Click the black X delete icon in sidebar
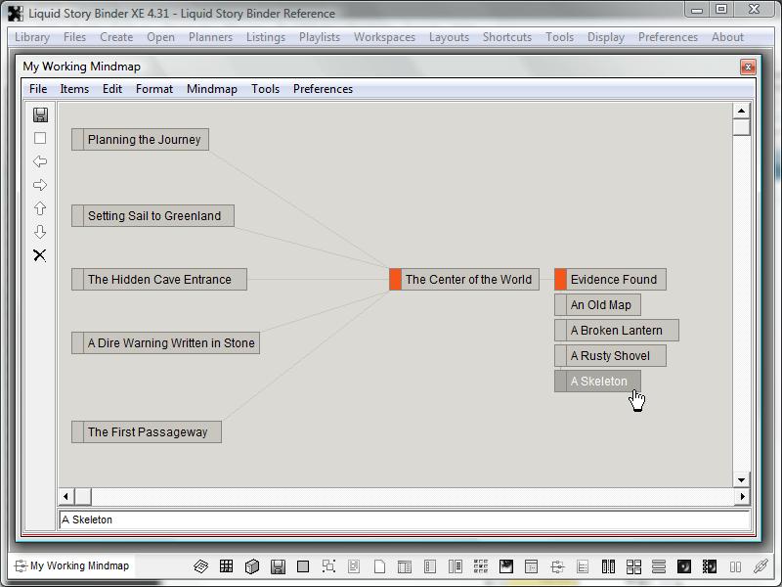This screenshot has width=782, height=587. point(40,255)
